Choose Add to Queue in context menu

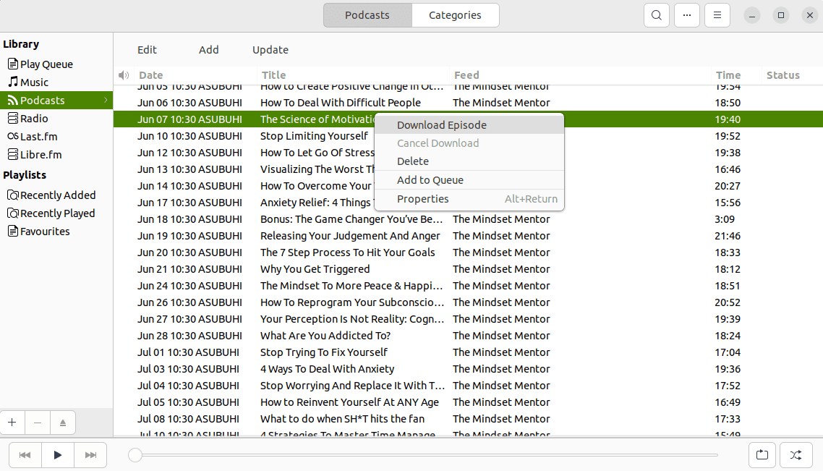coord(430,180)
